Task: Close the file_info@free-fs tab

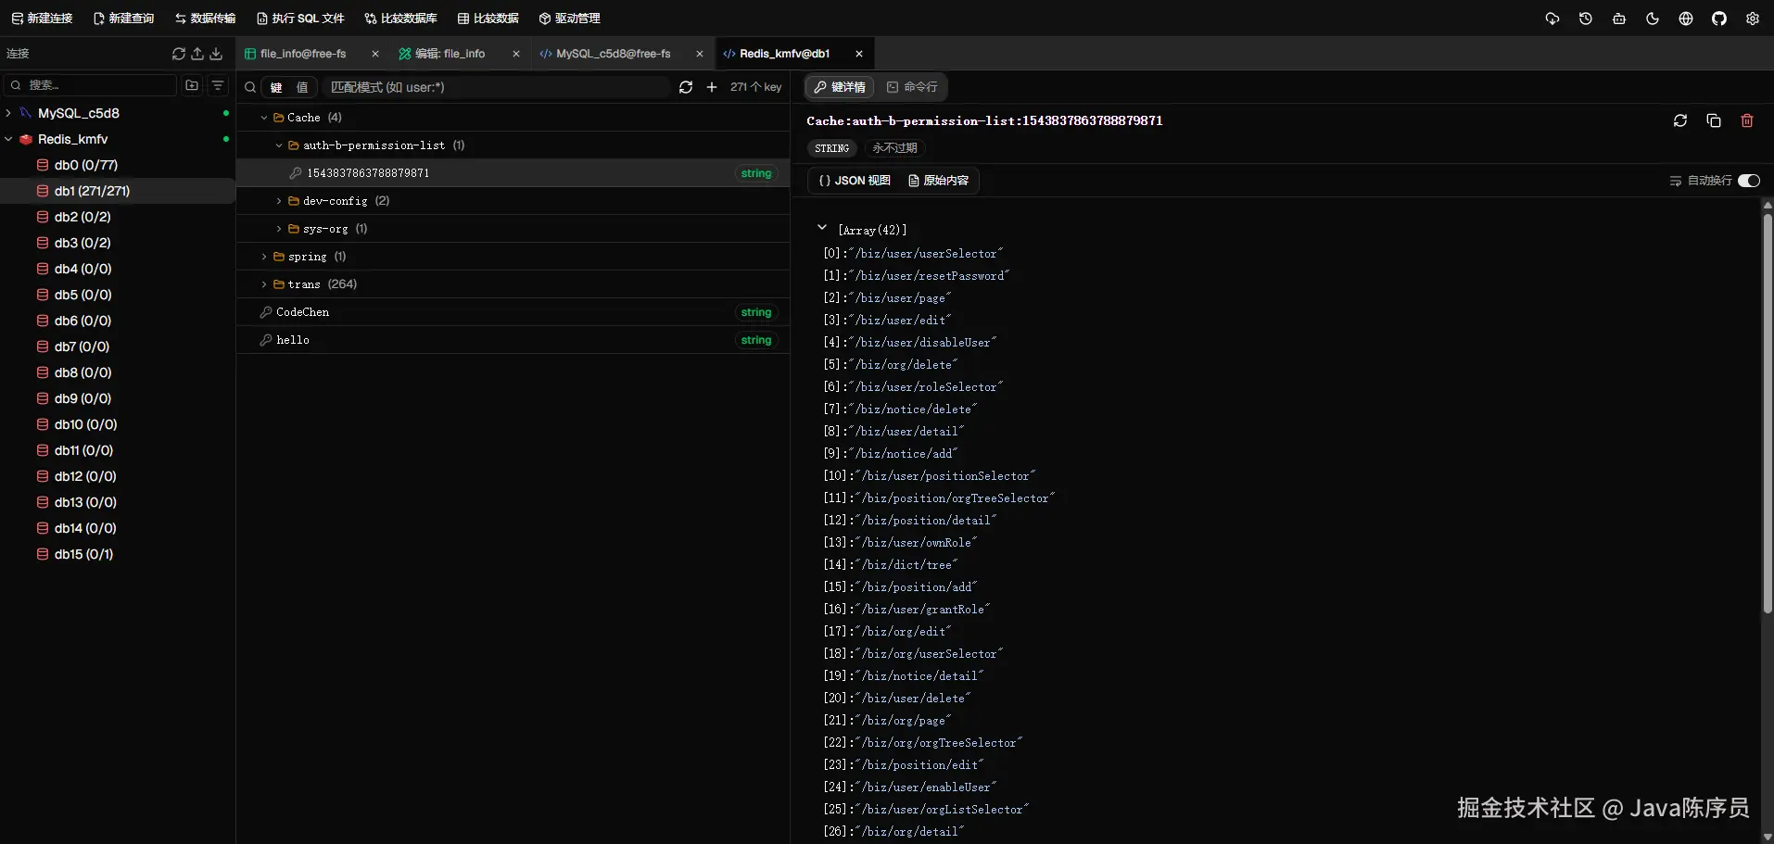Action: [375, 54]
